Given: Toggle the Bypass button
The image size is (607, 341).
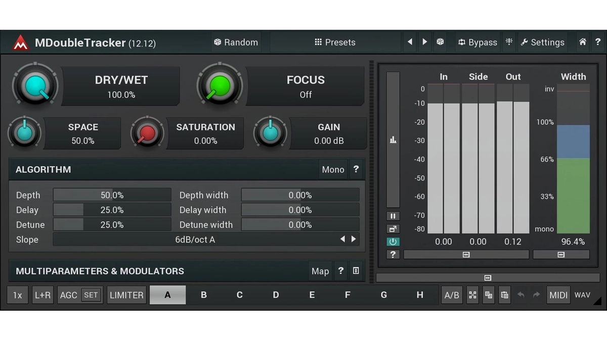Looking at the screenshot, I should pyautogui.click(x=478, y=42).
